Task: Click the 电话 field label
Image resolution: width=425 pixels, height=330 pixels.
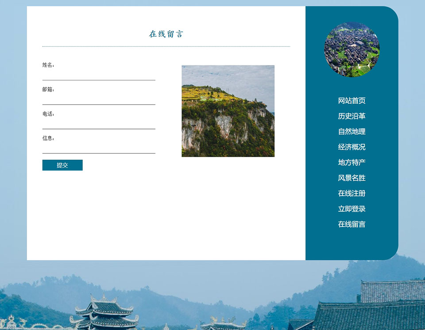Action: (x=48, y=114)
